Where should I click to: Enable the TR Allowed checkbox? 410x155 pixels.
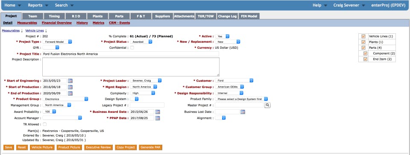pos(45,124)
